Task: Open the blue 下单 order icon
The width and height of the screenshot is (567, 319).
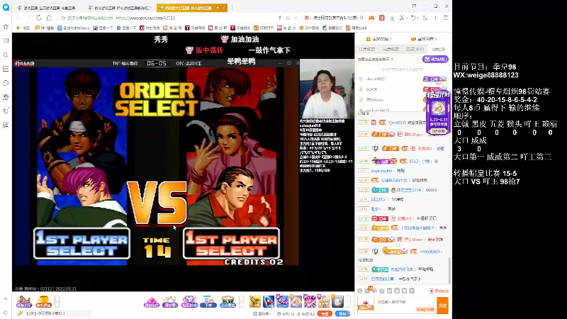Action: (x=208, y=301)
